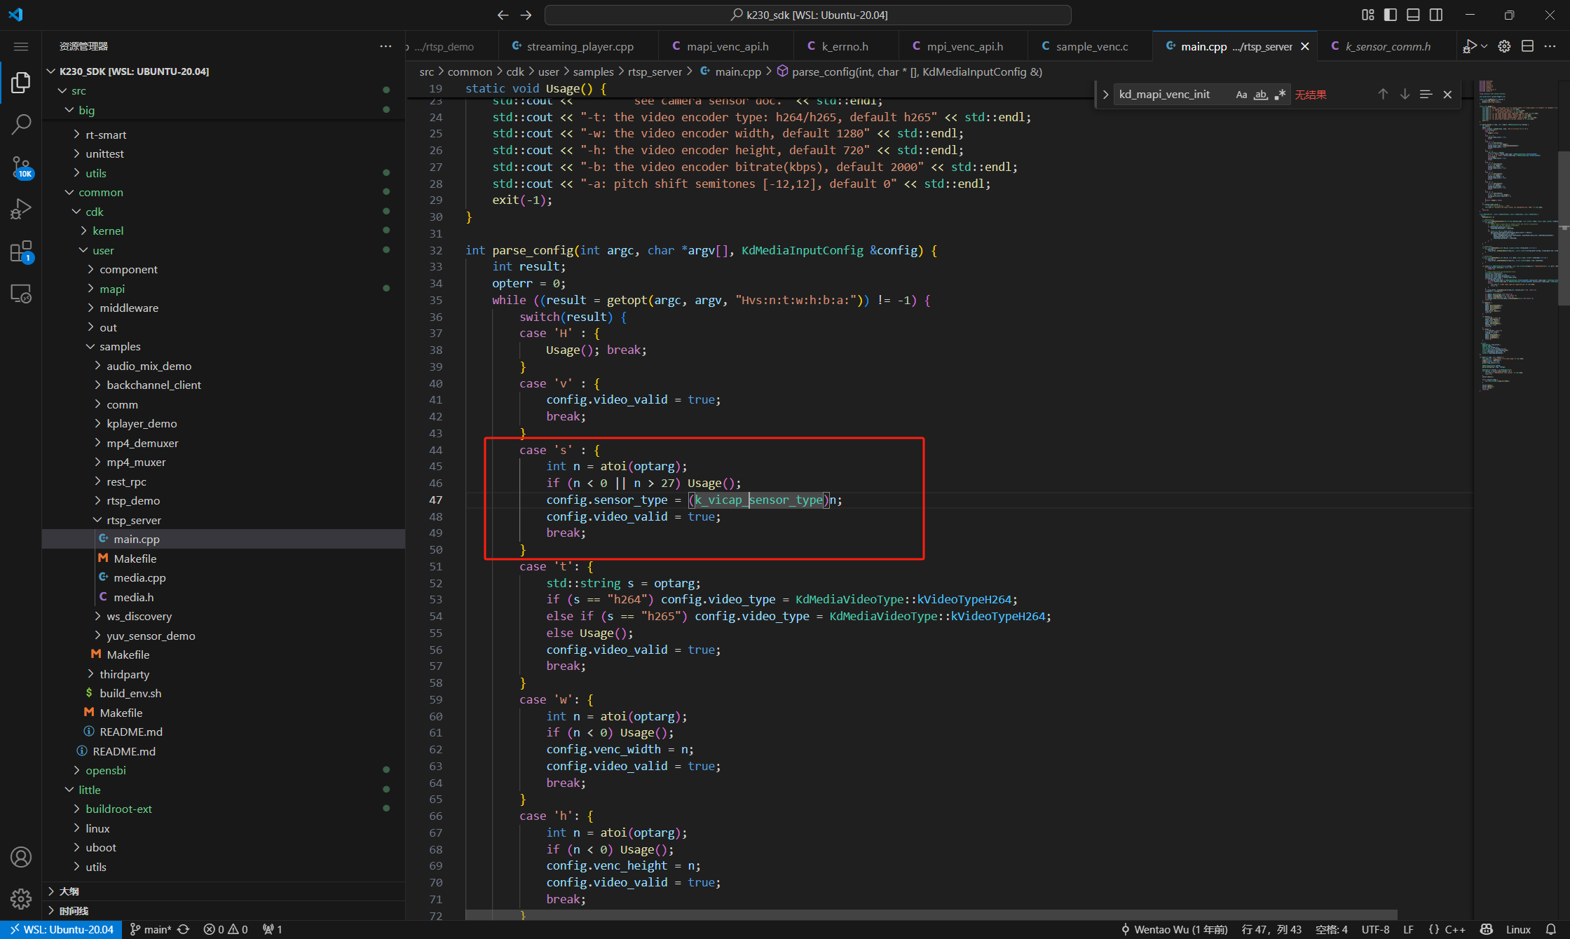Image resolution: width=1570 pixels, height=939 pixels.
Task: Toggle primary side bar layout icon
Action: click(x=1391, y=15)
